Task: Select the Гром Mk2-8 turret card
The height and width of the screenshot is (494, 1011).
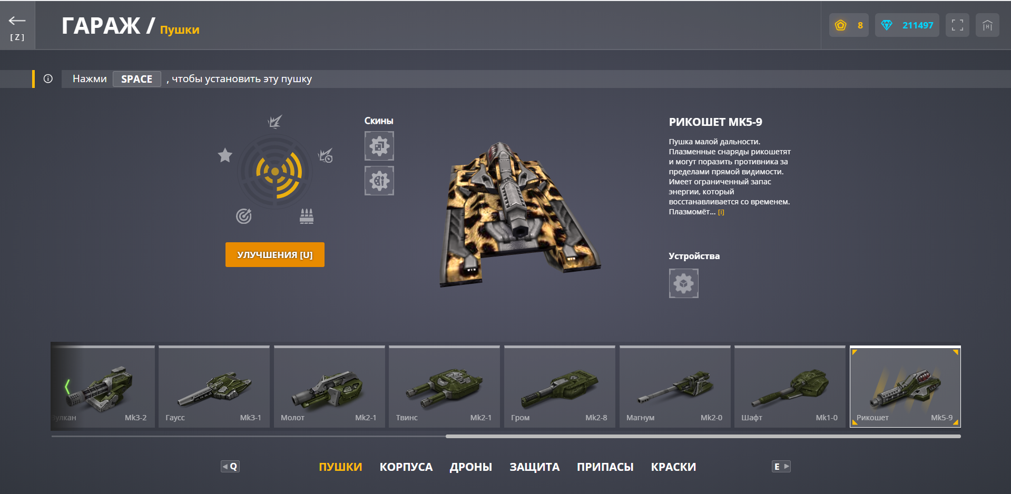Action: tap(560, 387)
